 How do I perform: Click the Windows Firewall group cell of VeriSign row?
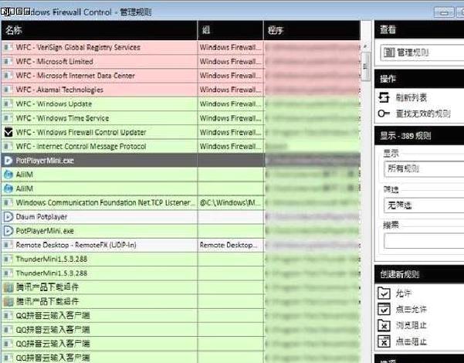(x=230, y=47)
